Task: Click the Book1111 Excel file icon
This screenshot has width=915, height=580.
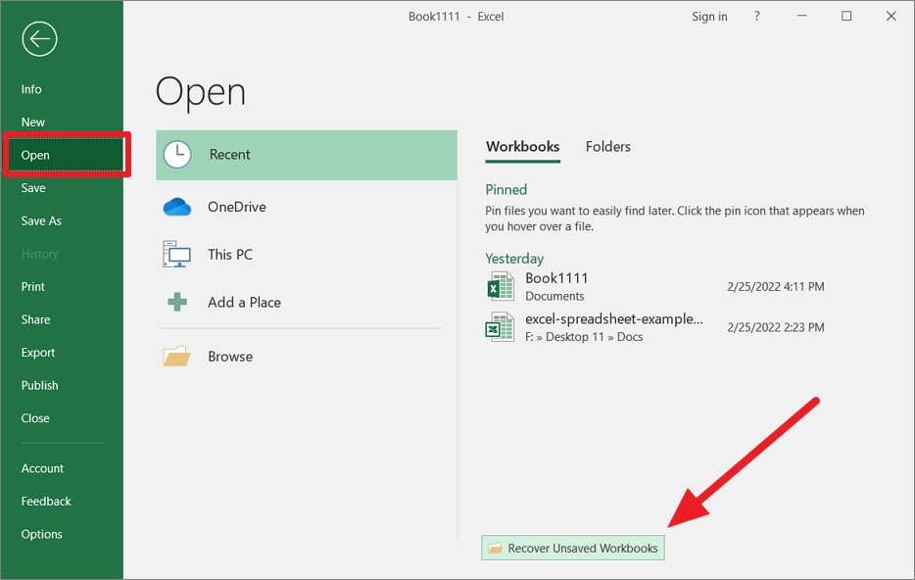Action: [x=500, y=286]
